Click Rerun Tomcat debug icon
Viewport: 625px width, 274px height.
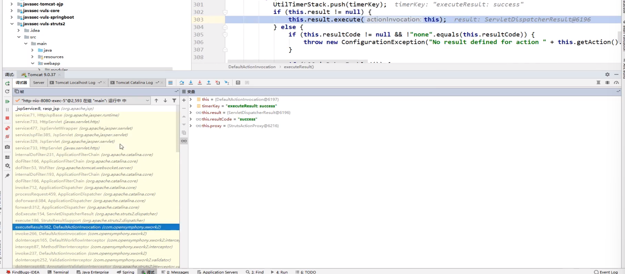point(7,83)
